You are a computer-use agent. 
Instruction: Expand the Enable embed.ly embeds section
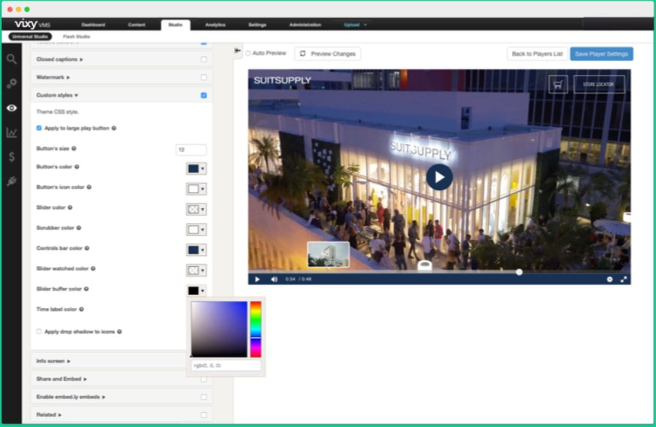(x=71, y=397)
